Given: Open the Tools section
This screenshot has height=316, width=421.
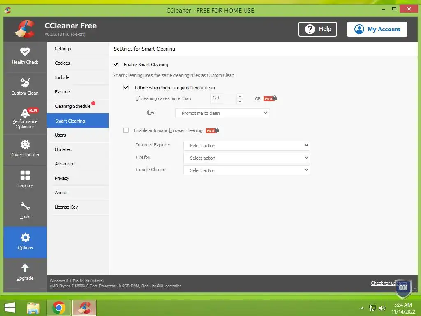Looking at the screenshot, I should point(25,211).
